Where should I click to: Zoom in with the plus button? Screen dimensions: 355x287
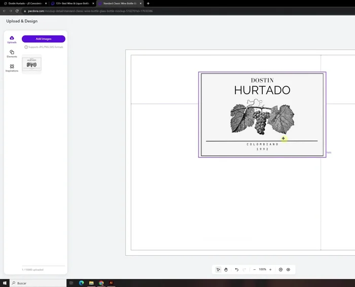[x=270, y=270]
